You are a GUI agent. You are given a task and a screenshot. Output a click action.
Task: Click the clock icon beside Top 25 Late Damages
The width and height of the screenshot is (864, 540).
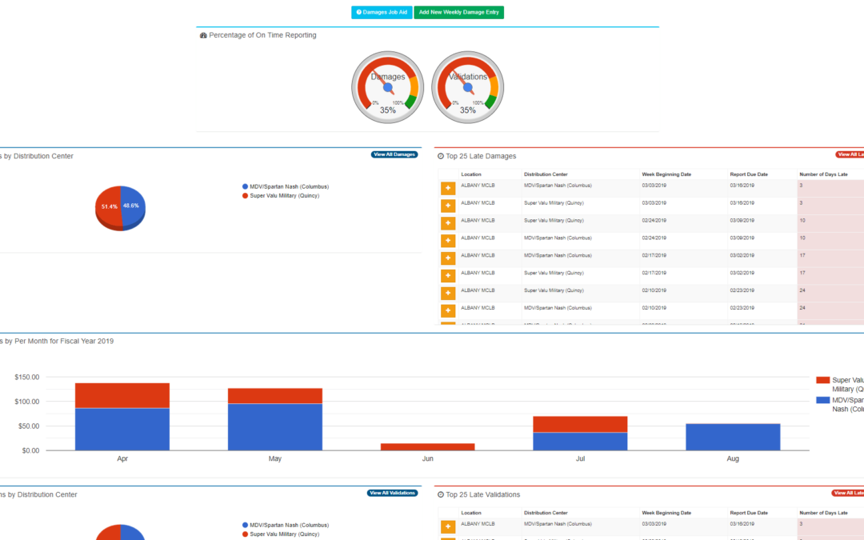pyautogui.click(x=441, y=157)
